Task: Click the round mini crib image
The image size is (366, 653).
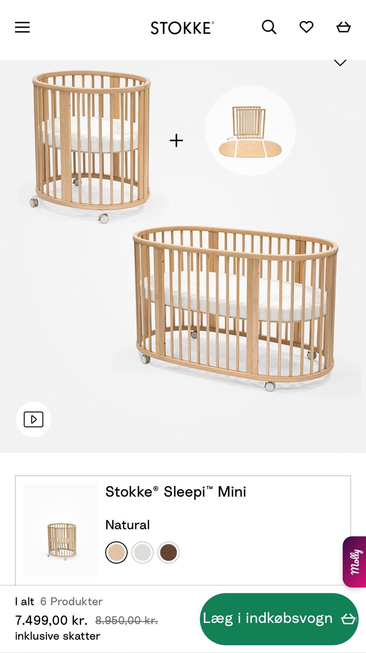Action: coord(91,145)
